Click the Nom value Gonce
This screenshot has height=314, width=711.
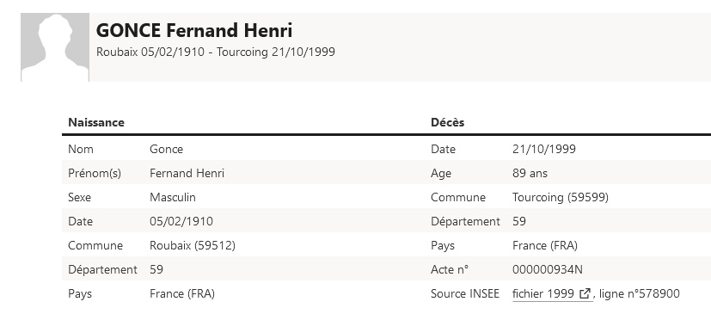click(167, 150)
